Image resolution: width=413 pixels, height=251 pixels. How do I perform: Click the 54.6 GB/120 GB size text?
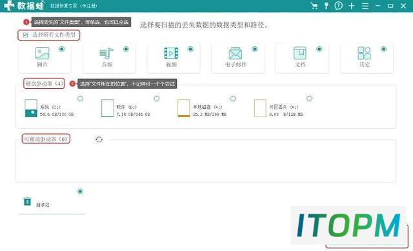(57, 114)
